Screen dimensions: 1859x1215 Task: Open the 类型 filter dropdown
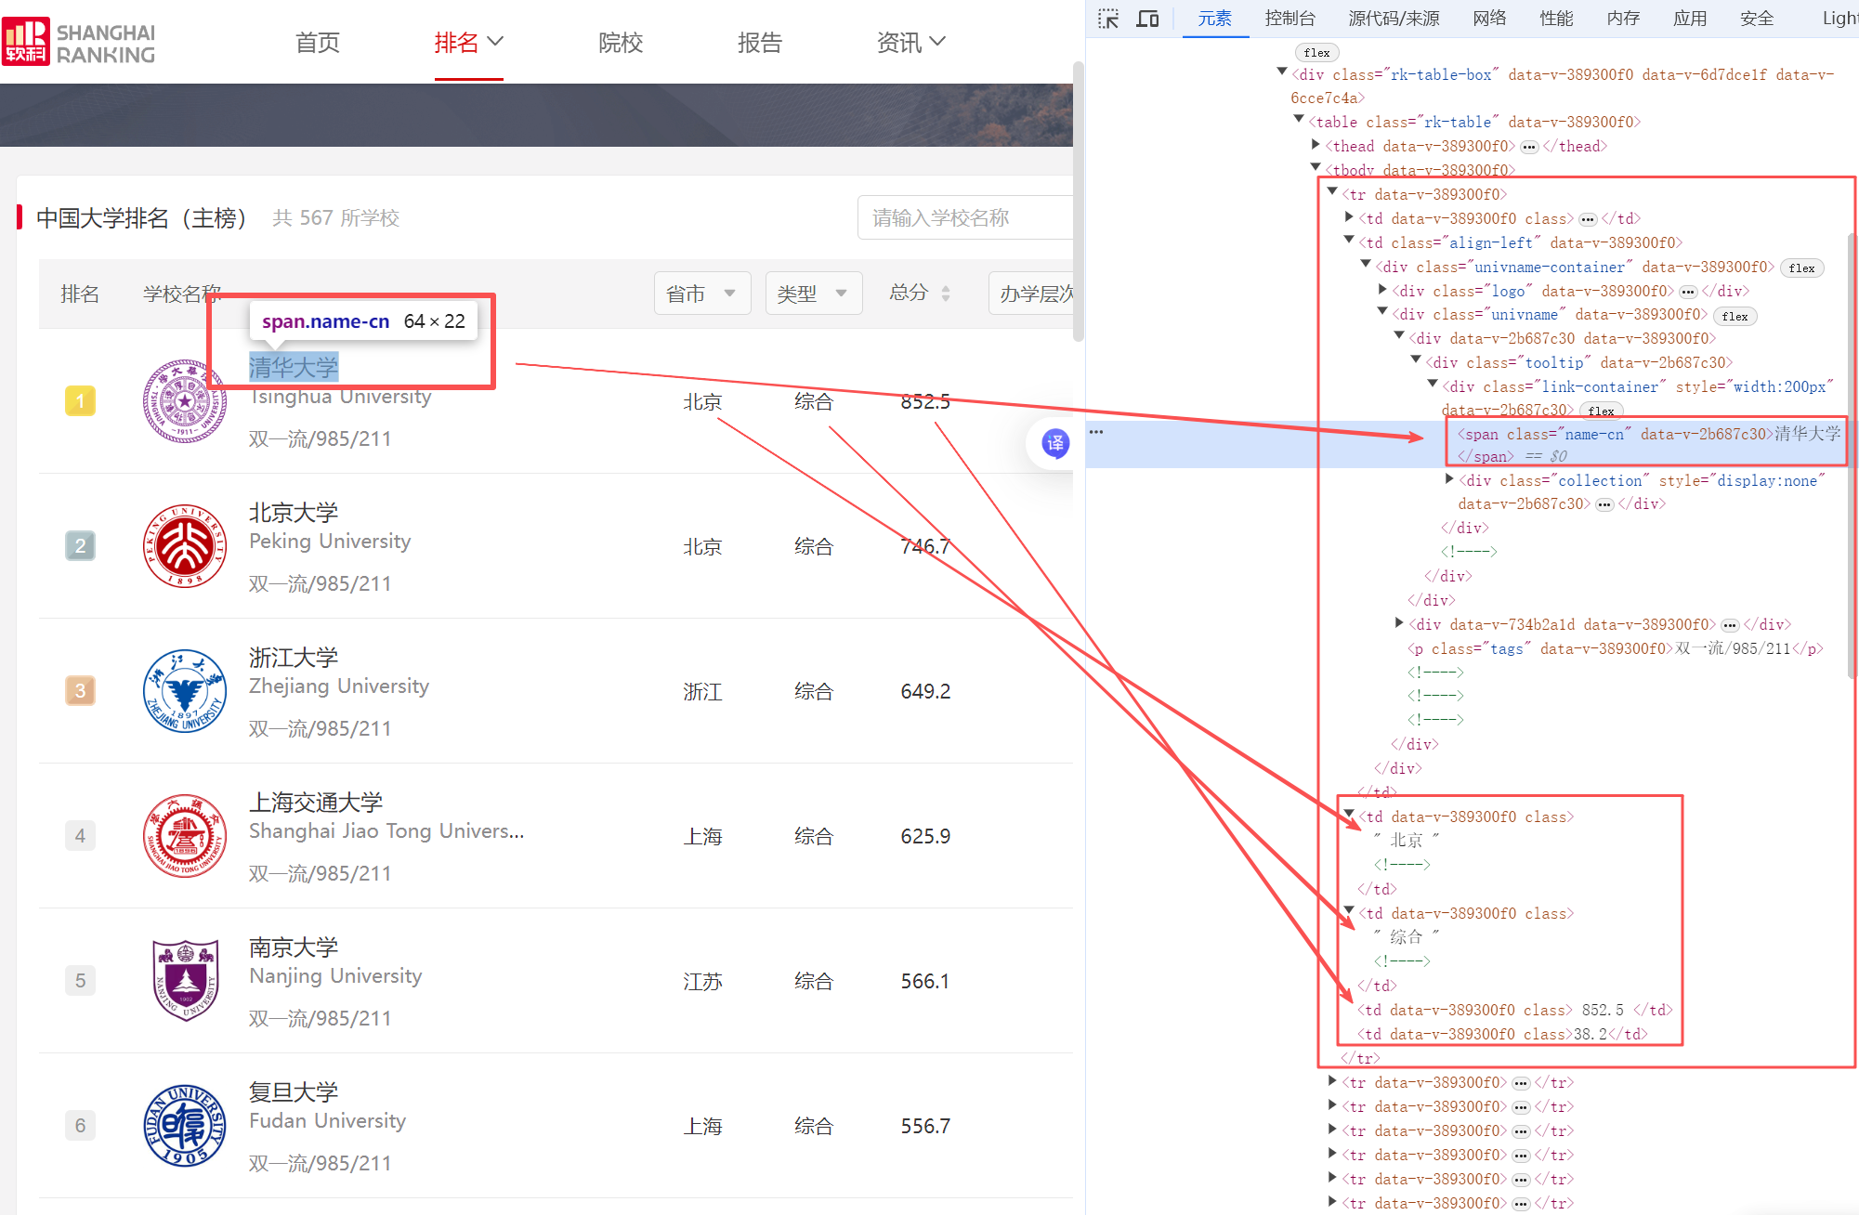pos(813,294)
